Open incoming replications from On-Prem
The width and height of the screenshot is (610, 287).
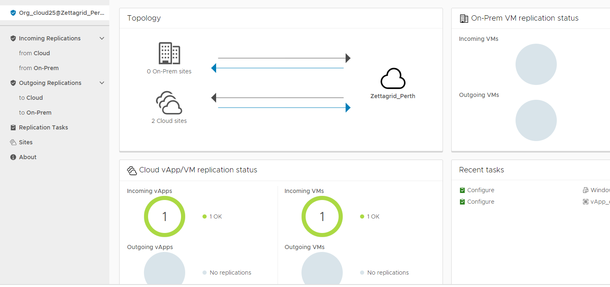point(39,68)
